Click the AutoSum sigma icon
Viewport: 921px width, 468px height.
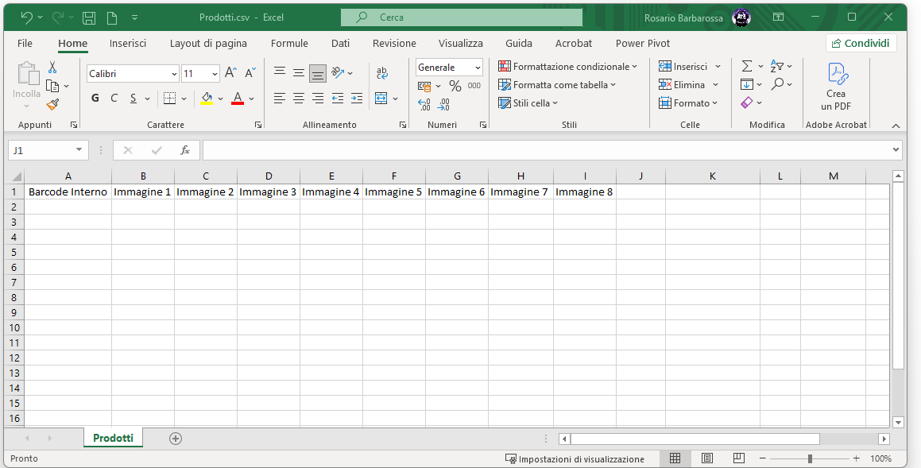746,66
